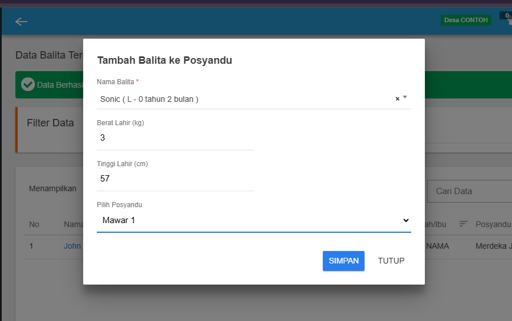Image resolution: width=512 pixels, height=321 pixels.
Task: Click the Cari Data search box
Action: click(x=469, y=191)
